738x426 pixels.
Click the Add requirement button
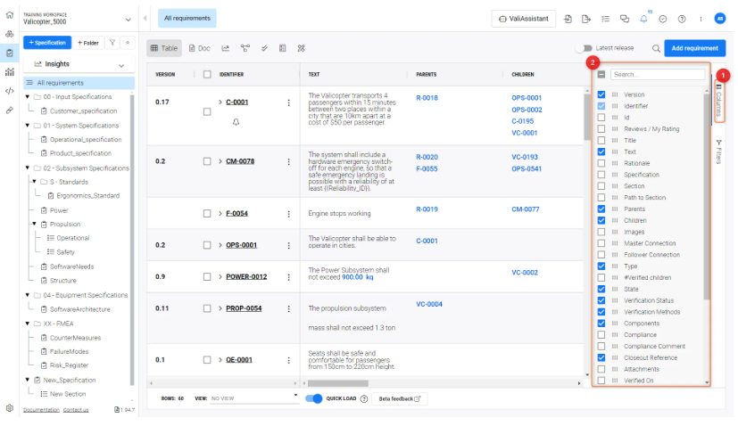[694, 48]
